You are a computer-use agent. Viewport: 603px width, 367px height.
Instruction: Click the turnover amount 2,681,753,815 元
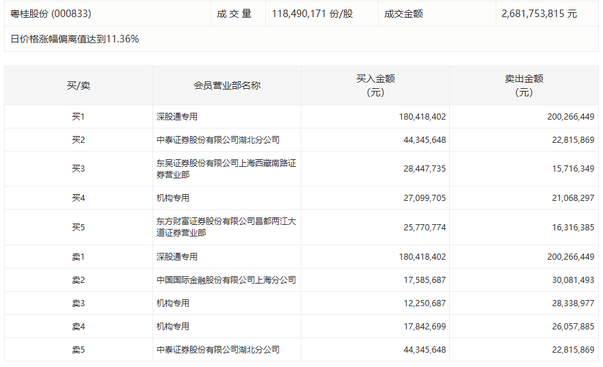click(539, 14)
